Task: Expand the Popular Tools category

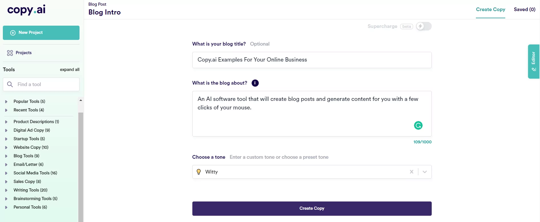Action: (x=6, y=102)
